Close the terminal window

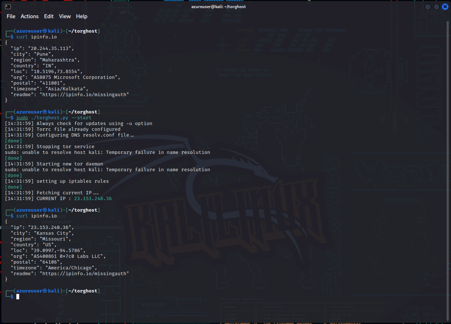pos(445,7)
